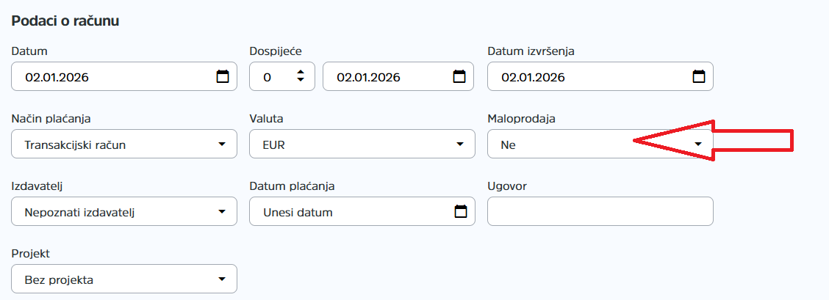Click the Podaci o računu heading
The image size is (829, 300).
pyautogui.click(x=65, y=21)
